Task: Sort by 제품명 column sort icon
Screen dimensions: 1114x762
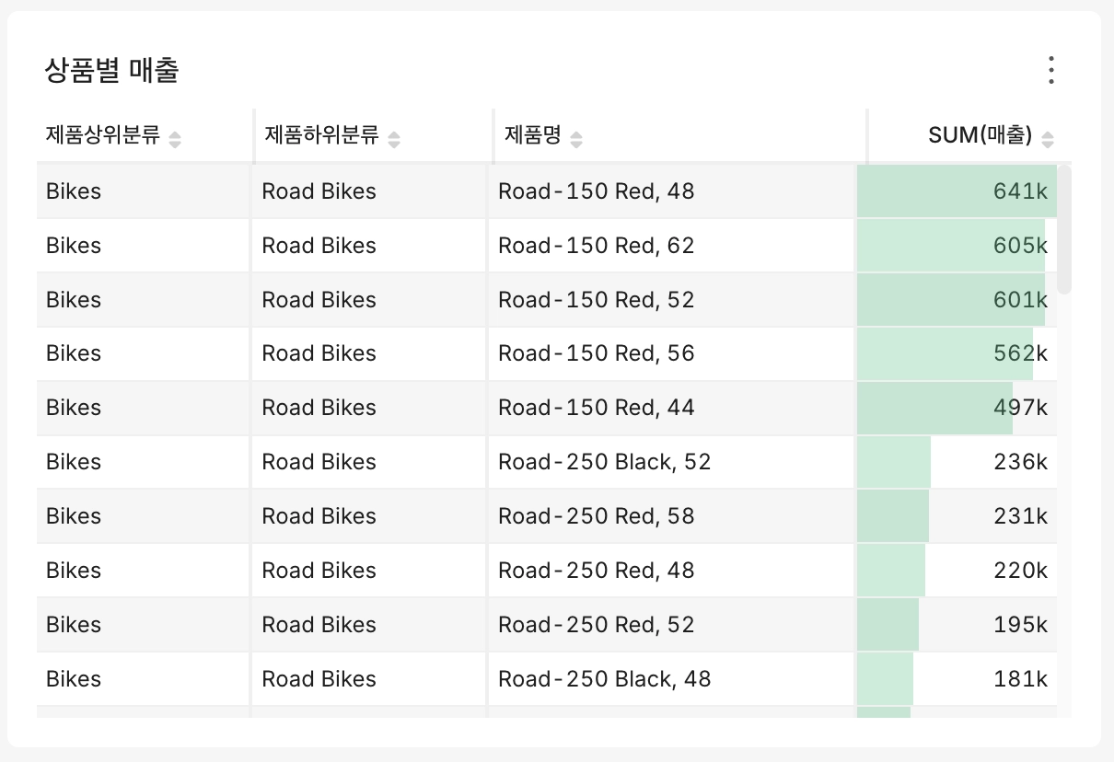Action: tap(576, 139)
